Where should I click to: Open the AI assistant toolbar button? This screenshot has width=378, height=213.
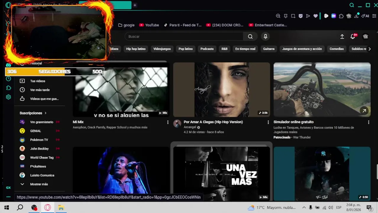[x=365, y=16]
